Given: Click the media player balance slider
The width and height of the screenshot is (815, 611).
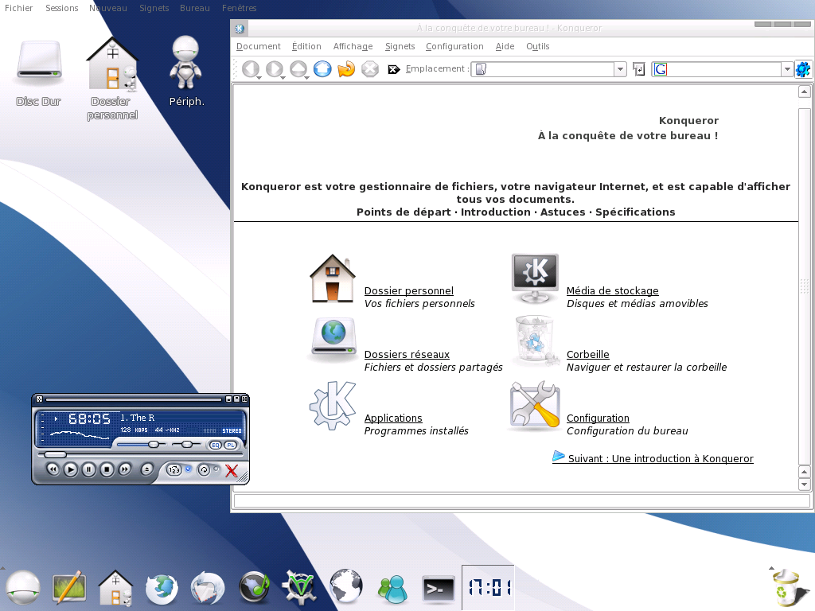Looking at the screenshot, I should click(187, 445).
